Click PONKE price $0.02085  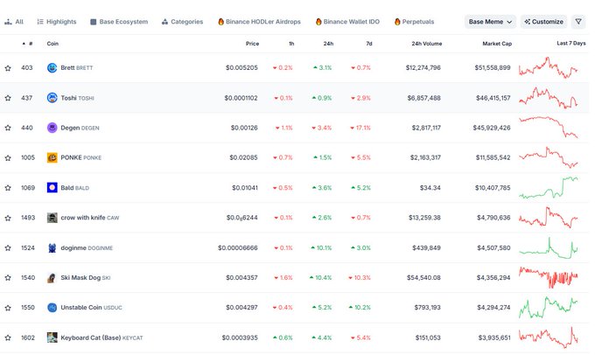(243, 157)
